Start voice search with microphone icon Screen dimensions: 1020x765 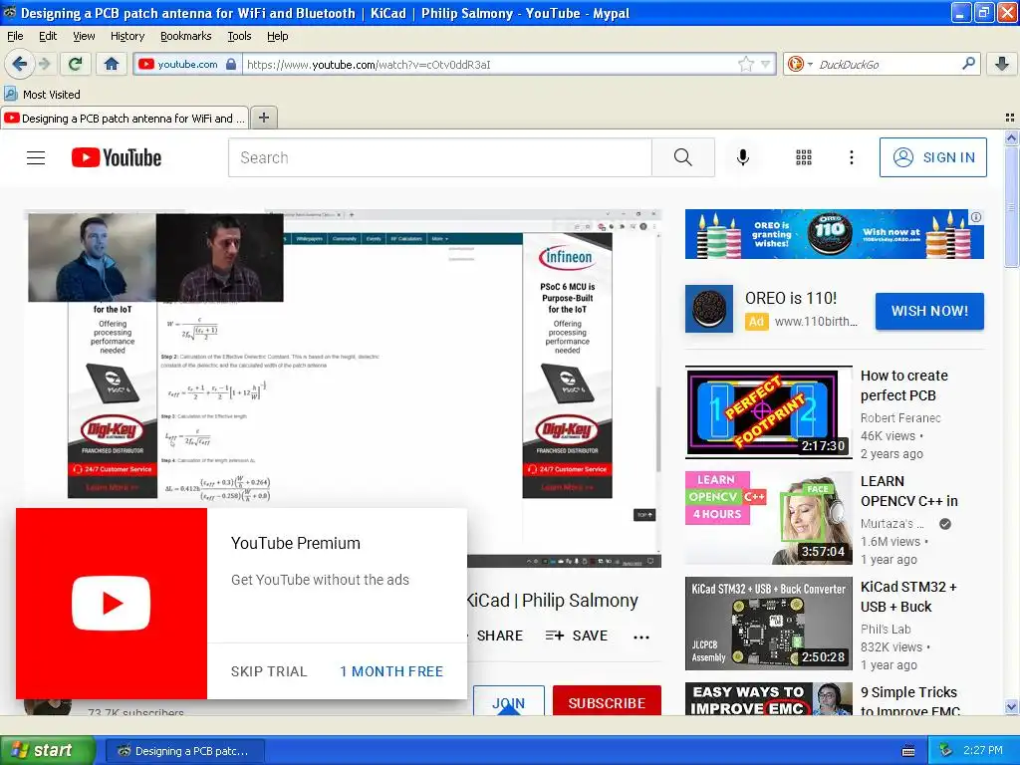(743, 157)
